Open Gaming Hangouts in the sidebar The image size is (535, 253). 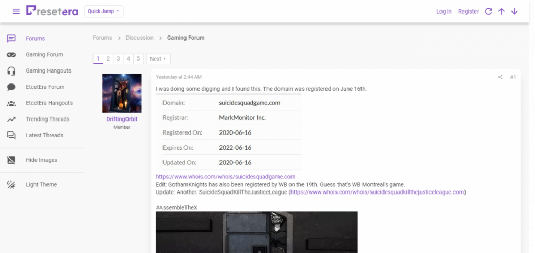coord(49,71)
